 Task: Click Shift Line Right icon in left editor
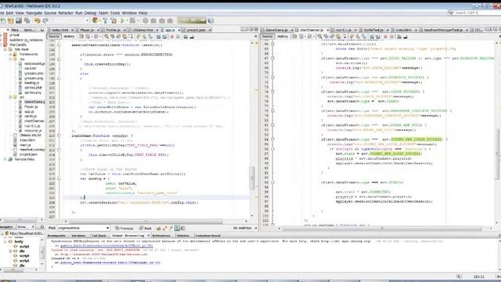click(164, 37)
